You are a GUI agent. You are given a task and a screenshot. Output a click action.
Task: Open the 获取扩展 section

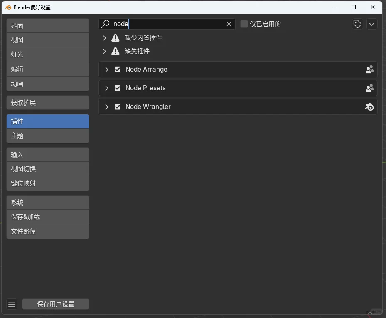tap(47, 102)
